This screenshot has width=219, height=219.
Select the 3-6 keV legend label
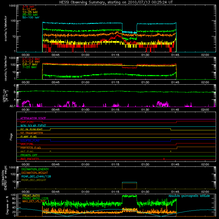click(28, 7)
